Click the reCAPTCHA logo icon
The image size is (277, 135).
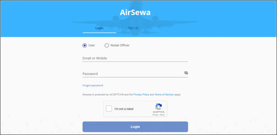click(x=159, y=107)
